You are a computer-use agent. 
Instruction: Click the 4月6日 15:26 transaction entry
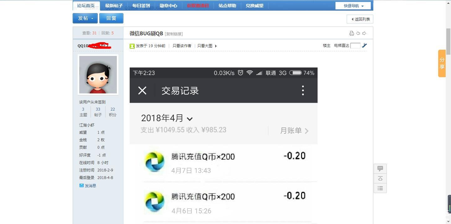(224, 202)
